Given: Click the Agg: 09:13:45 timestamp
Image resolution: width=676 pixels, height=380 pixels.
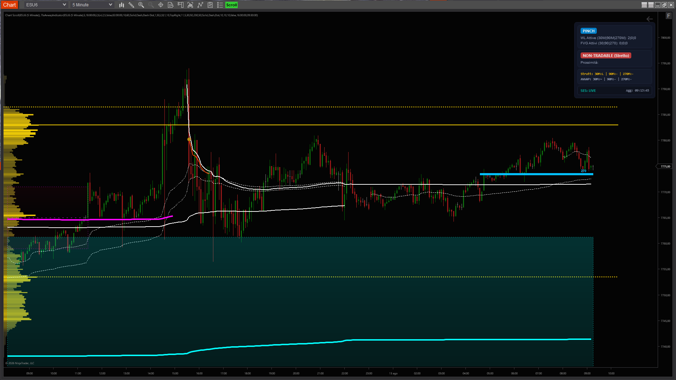Looking at the screenshot, I should (637, 91).
